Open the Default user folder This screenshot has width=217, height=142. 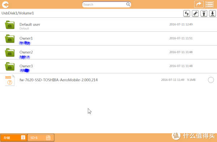click(x=109, y=25)
